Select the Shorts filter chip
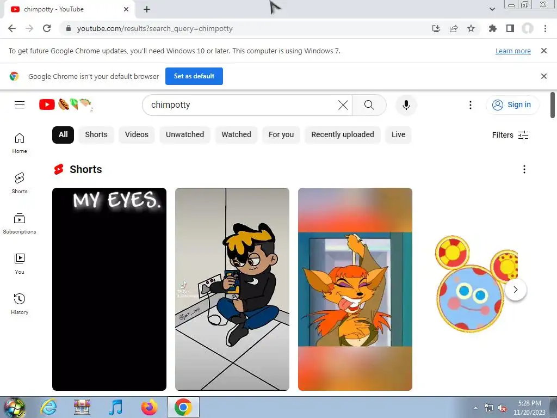 click(x=96, y=135)
